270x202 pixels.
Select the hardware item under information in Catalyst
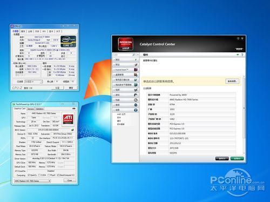point(119,121)
